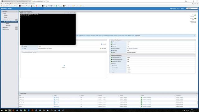Screen dimensions: 199x112
Task: Collapse Storage row in Resource Consumption
Action: (x=110, y=63)
